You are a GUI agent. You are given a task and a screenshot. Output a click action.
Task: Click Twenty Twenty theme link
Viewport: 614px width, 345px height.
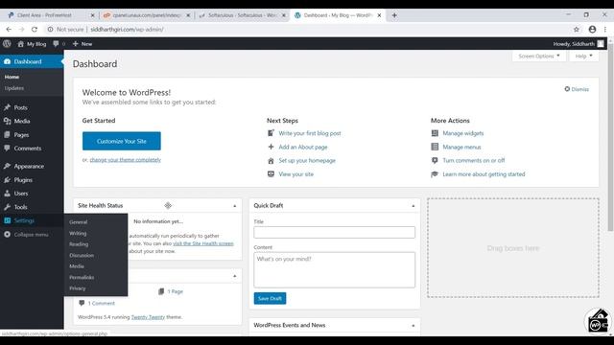tap(148, 317)
